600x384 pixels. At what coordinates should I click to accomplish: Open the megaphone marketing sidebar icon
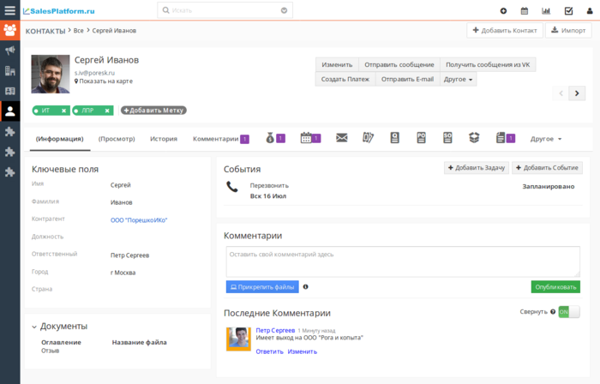point(10,50)
